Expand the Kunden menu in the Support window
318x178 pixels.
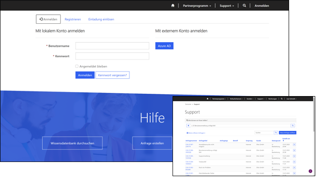click(x=250, y=99)
